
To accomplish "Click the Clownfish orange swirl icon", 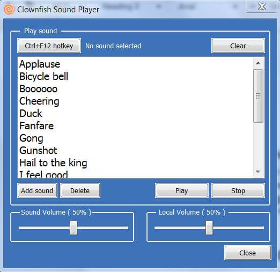I will coord(9,9).
